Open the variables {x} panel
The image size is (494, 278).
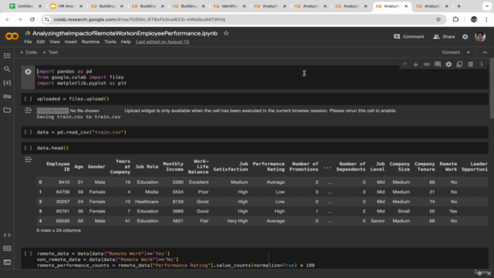[x=7, y=83]
